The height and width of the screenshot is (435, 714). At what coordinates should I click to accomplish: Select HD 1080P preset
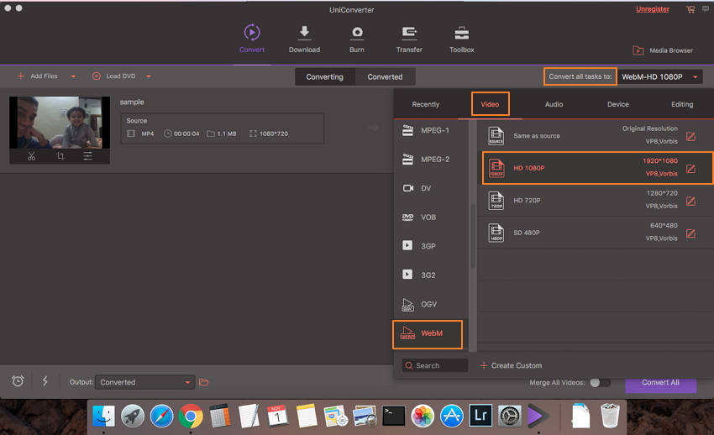[x=597, y=168]
